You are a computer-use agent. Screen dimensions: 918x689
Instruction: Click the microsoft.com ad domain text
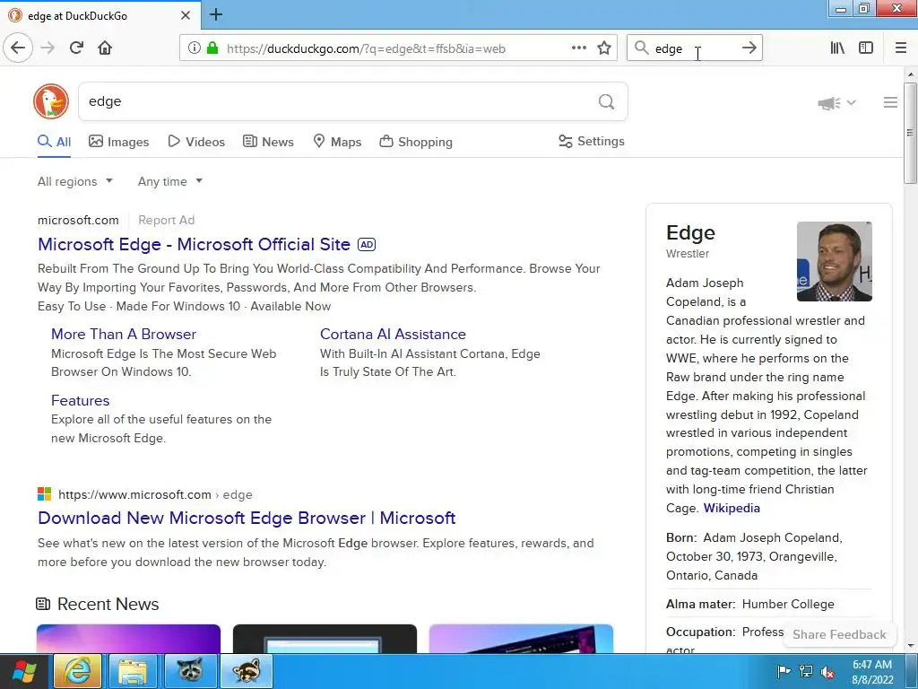78,221
